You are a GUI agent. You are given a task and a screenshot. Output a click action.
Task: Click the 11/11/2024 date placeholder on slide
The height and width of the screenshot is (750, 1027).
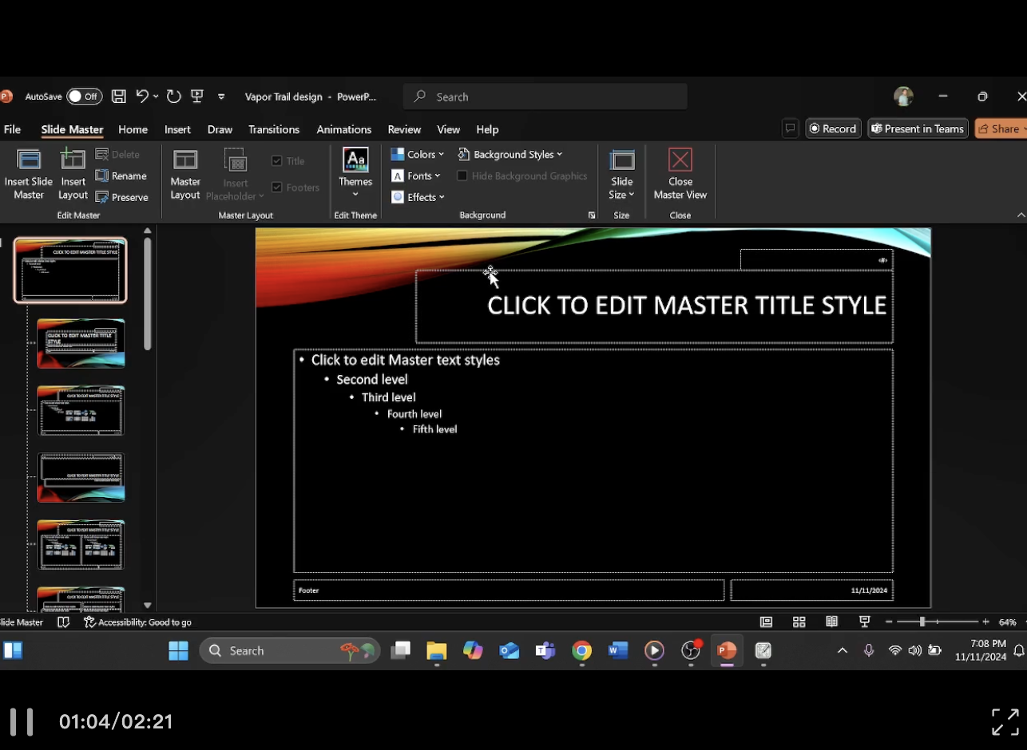(x=811, y=590)
